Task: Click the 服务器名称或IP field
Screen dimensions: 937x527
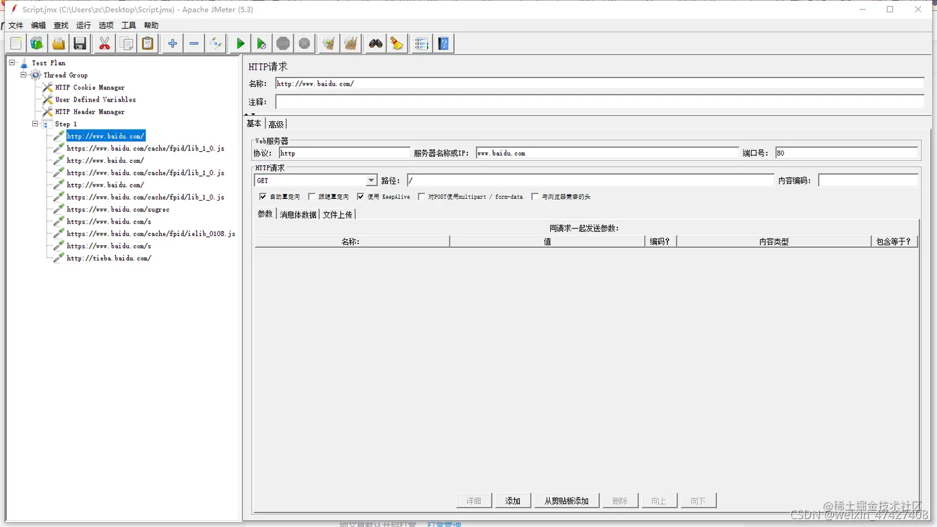Action: [607, 153]
